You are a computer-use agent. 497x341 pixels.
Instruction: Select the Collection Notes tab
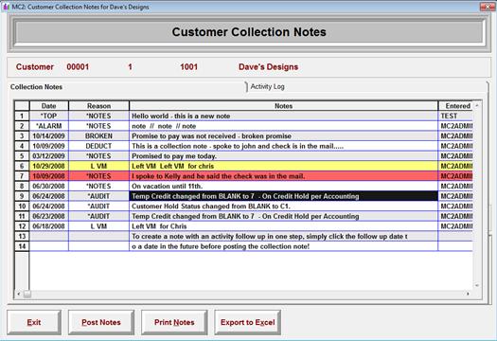click(x=36, y=87)
